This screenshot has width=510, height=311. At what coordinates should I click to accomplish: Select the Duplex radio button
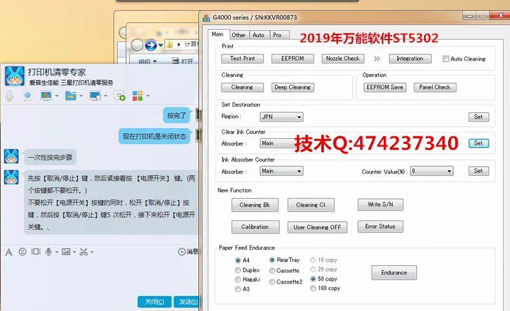click(x=238, y=270)
